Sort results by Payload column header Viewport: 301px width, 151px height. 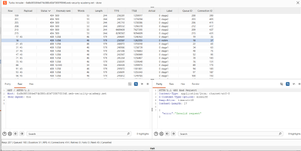(x=28, y=11)
